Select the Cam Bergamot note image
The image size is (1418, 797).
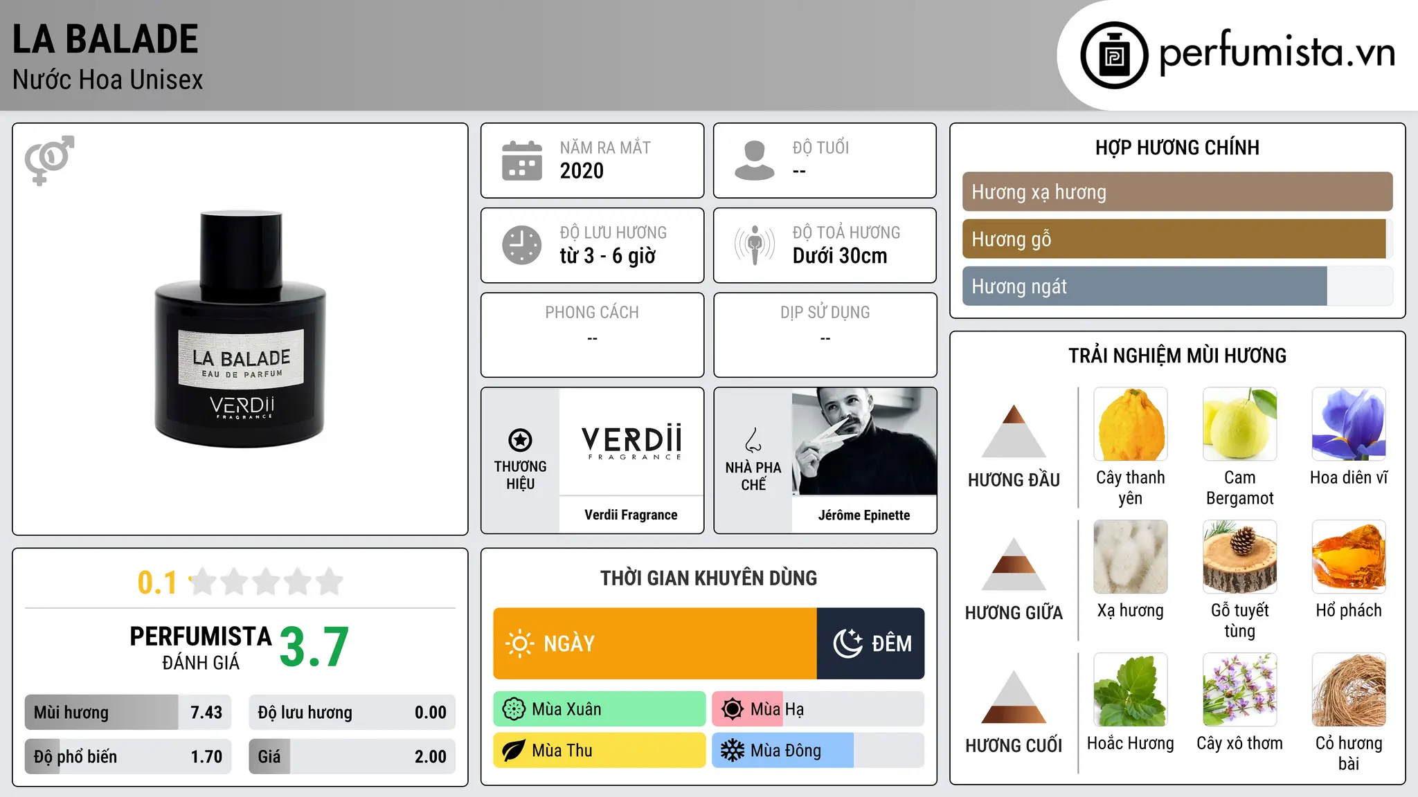point(1240,424)
